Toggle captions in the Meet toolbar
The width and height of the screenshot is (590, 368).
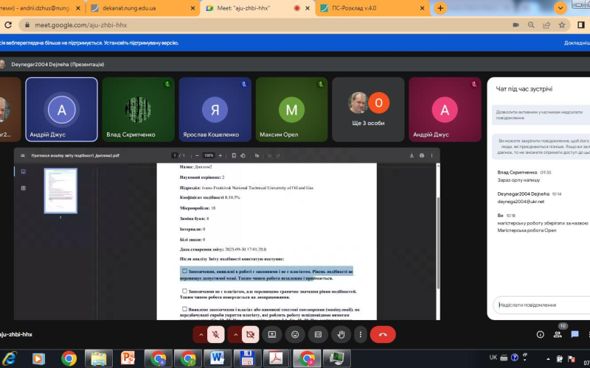[318, 334]
